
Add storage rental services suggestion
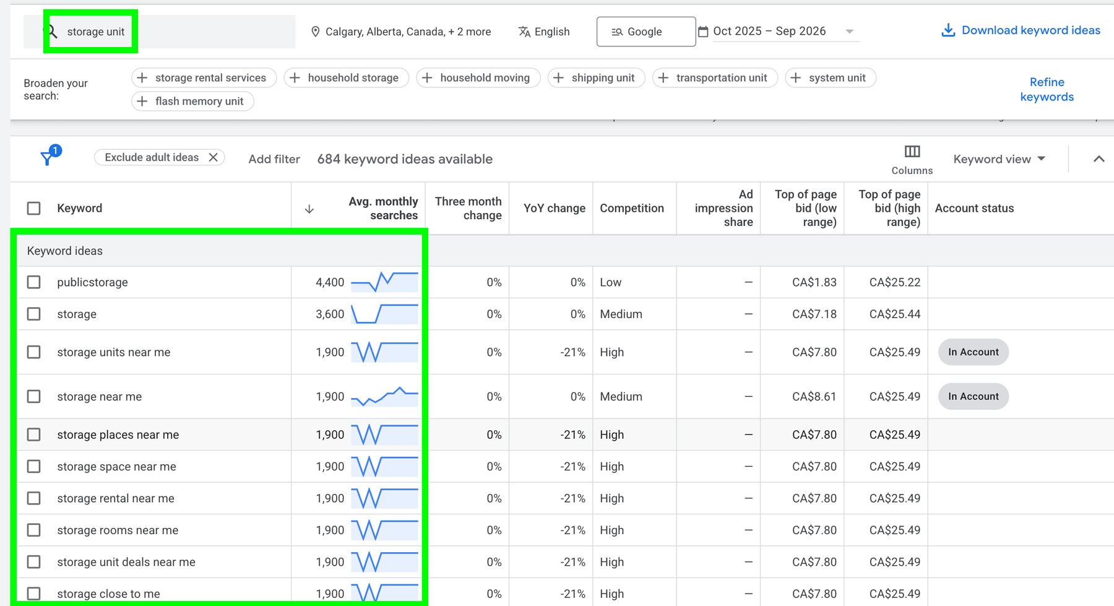(204, 78)
